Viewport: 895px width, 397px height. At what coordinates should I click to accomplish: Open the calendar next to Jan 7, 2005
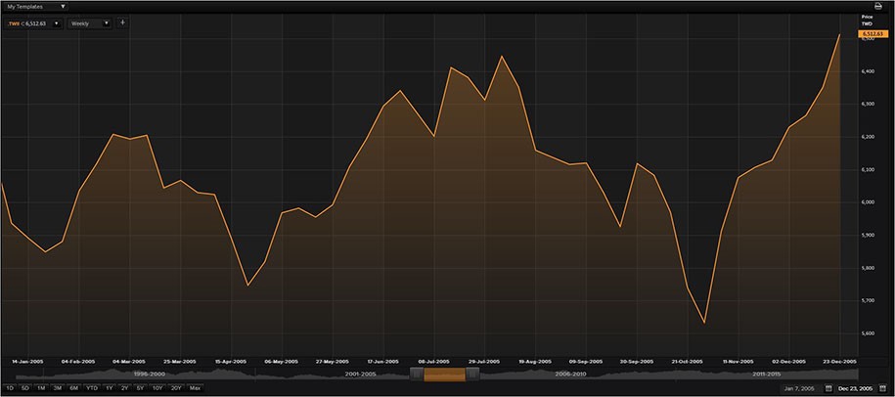(828, 388)
